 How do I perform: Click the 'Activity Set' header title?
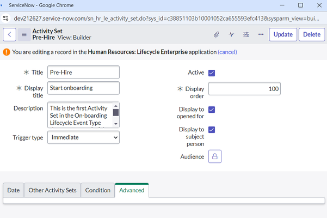point(47,31)
